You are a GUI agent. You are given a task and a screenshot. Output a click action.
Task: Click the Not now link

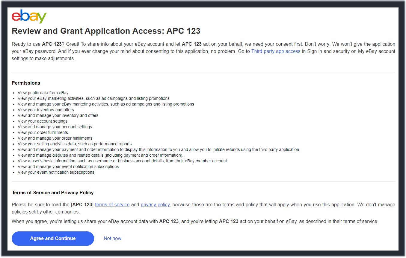point(112,239)
